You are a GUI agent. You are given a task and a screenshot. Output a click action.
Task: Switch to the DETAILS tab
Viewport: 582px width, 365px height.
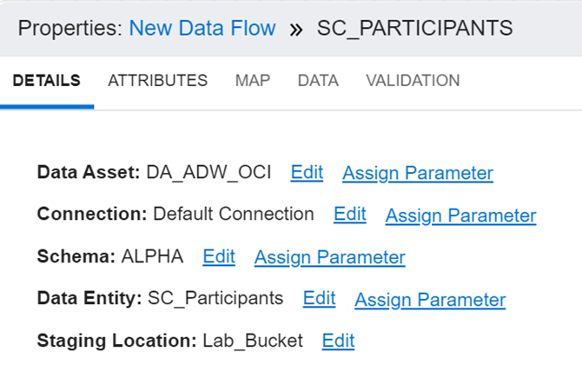pyautogui.click(x=47, y=81)
